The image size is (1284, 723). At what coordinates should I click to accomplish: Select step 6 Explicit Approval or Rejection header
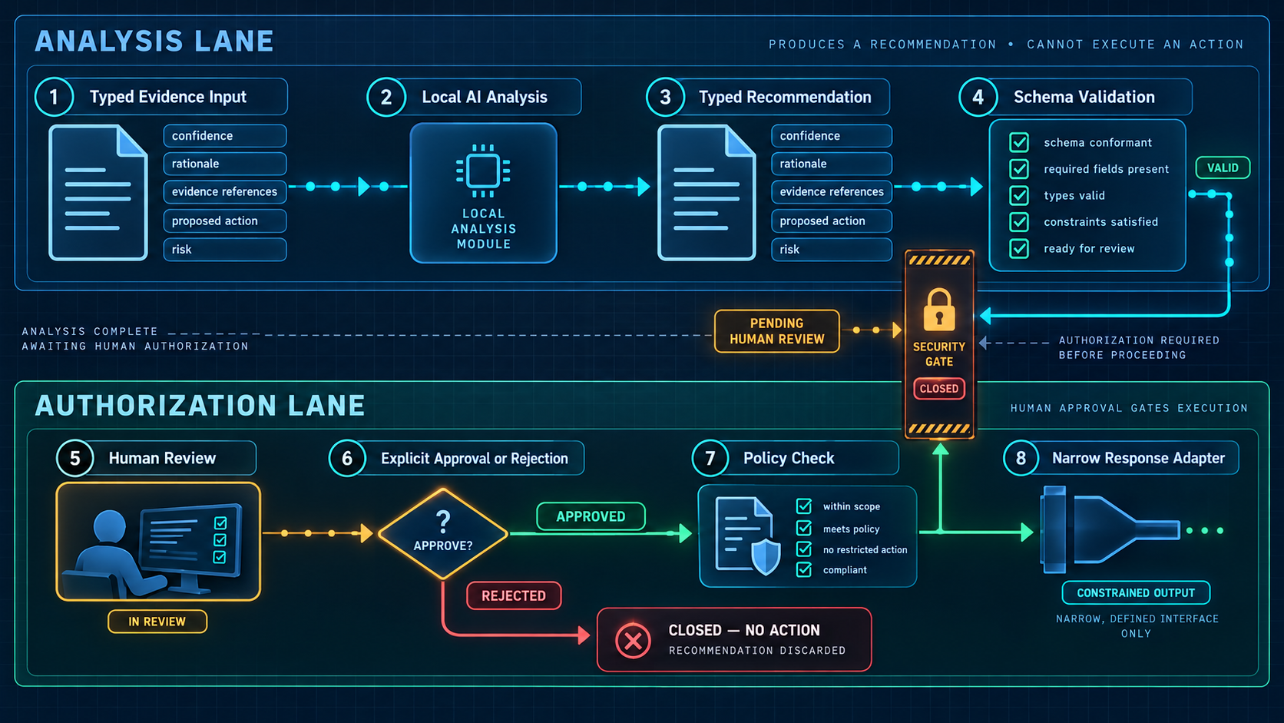point(456,458)
